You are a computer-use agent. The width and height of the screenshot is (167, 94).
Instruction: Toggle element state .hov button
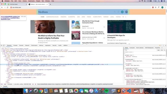(x=158, y=50)
